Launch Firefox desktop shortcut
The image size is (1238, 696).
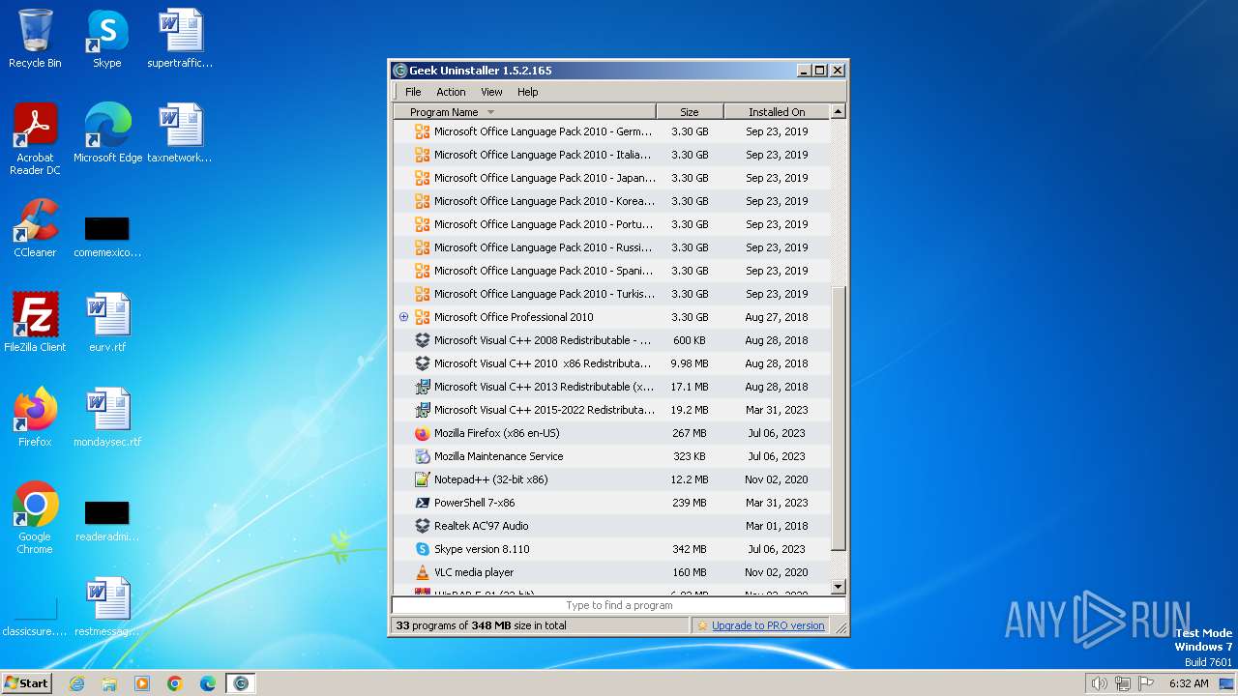coord(35,418)
